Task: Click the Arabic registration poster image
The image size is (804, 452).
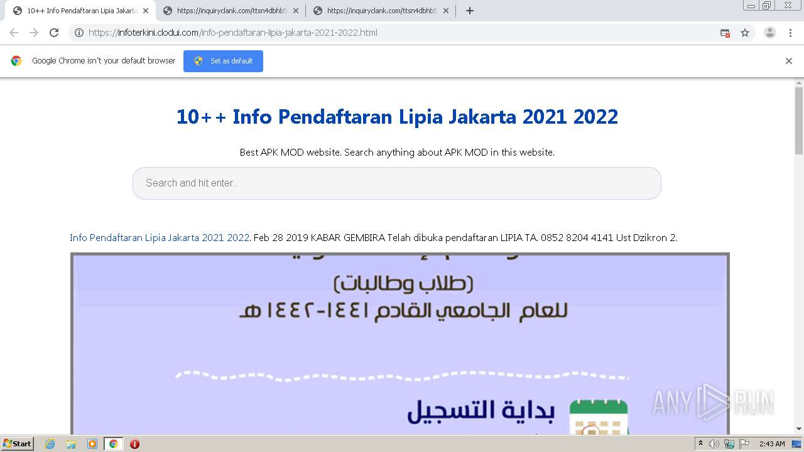Action: coord(400,344)
